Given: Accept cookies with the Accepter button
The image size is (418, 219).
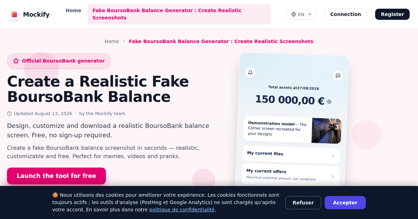Looking at the screenshot, I should point(345,203).
